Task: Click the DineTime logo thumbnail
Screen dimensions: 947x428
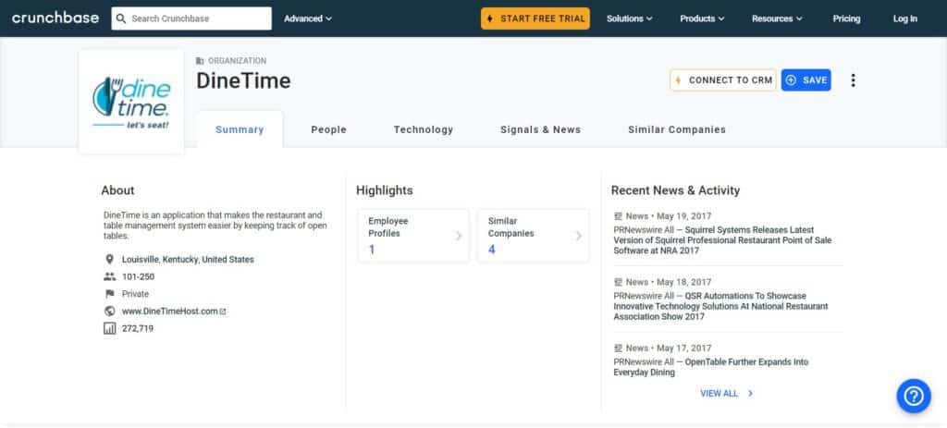Action: click(x=131, y=102)
